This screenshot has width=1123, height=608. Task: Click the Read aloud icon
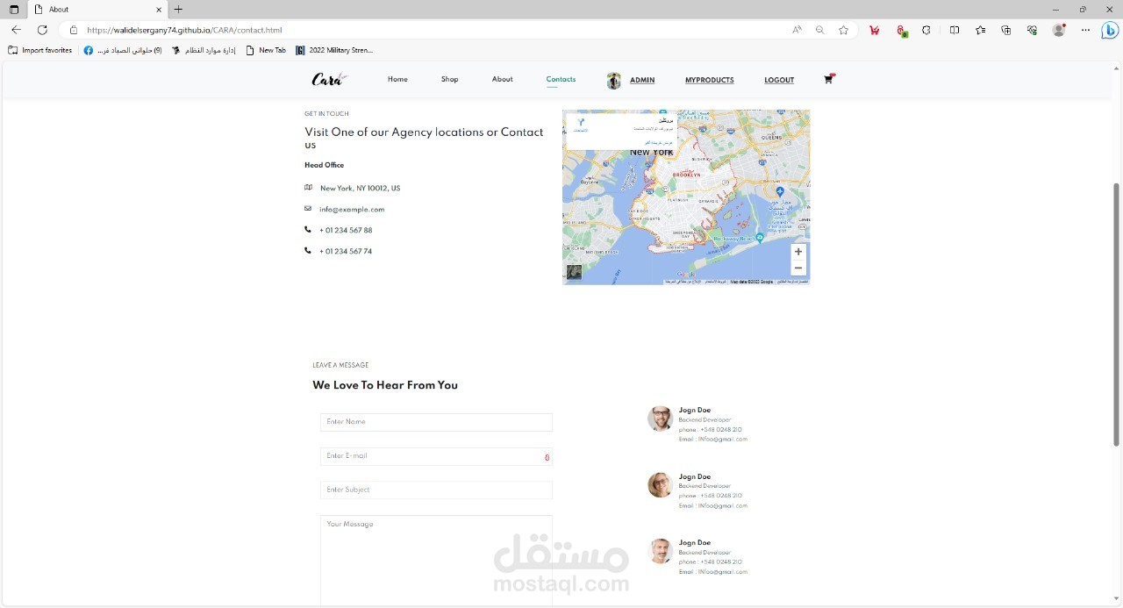(797, 30)
